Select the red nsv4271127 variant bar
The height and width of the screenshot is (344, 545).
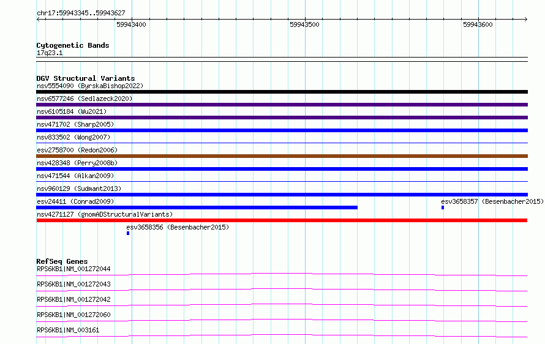282,220
